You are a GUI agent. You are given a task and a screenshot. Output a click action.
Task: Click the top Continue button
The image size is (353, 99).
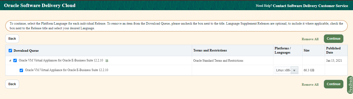(334, 39)
